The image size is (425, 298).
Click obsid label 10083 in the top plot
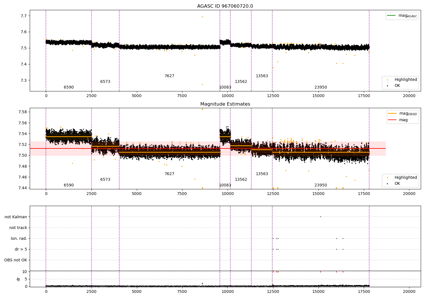click(225, 87)
